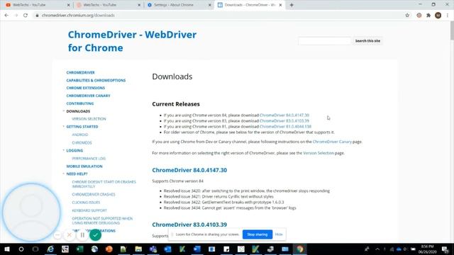This screenshot has width=454, height=255.
Task: Open a new browser tab
Action: (x=292, y=5)
